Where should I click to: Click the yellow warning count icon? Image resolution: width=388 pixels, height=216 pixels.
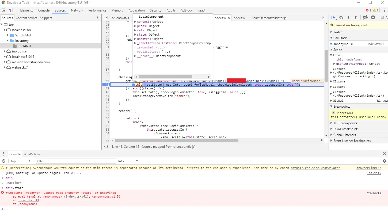click(374, 10)
